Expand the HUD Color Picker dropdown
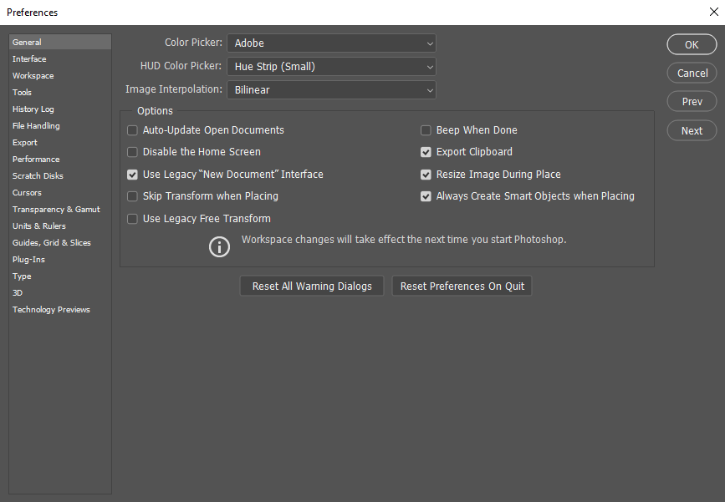The height and width of the screenshot is (502, 725). (x=331, y=67)
